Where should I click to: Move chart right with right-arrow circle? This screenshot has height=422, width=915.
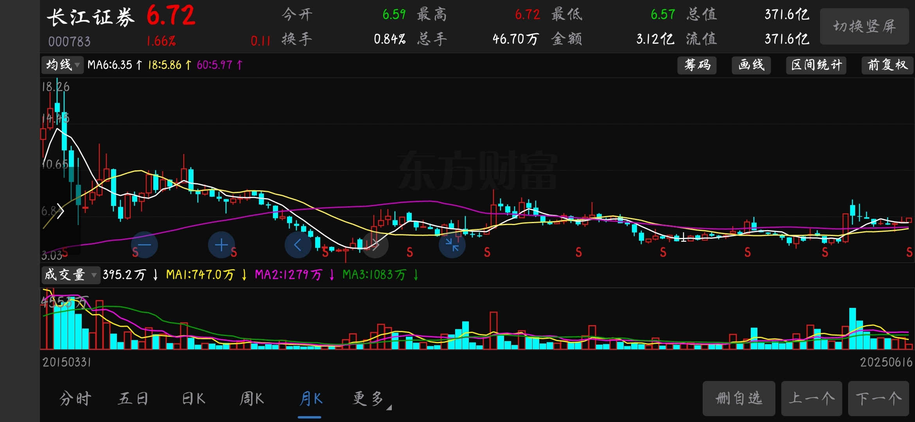coord(375,245)
